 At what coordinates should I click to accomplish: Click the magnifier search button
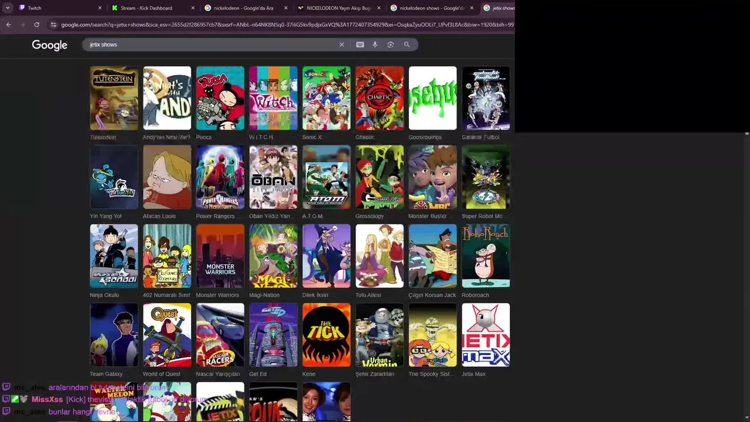407,45
